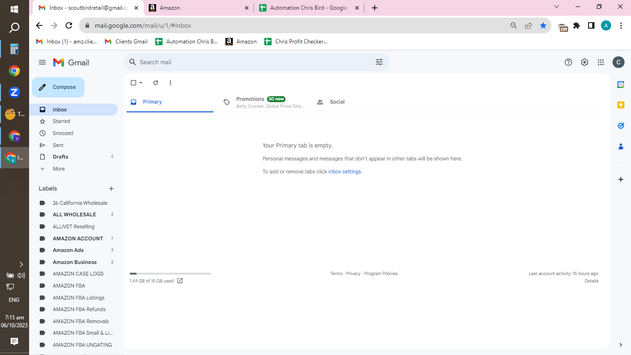Switch to the Primary tab
The height and width of the screenshot is (355, 631).
(170, 102)
